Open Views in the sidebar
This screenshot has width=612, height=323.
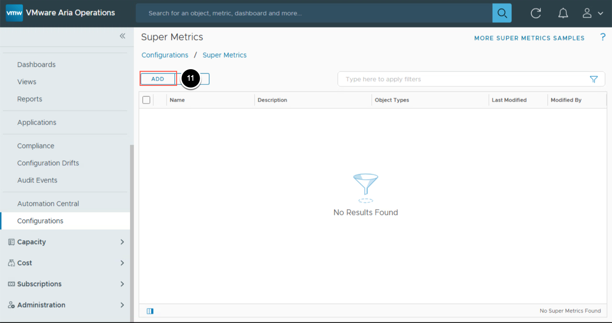pos(27,82)
